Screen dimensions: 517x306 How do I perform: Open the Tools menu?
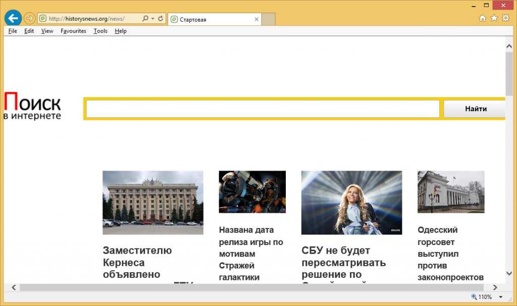(x=100, y=31)
